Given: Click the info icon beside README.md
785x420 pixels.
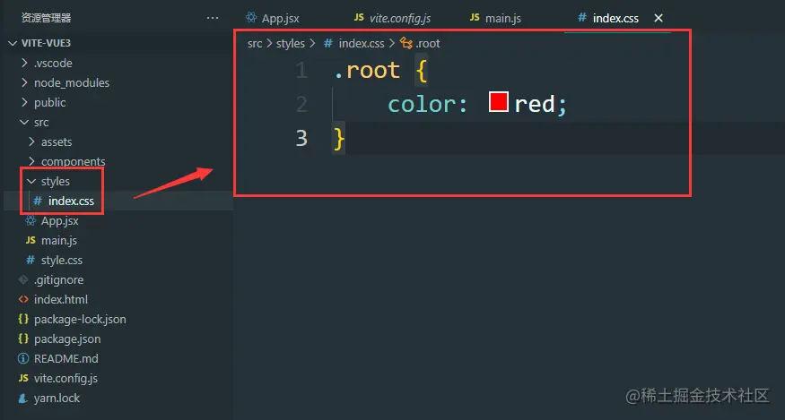Looking at the screenshot, I should click(23, 358).
